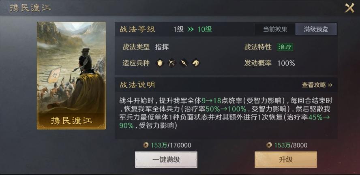Open 查看攻略 guide link
Viewport: 360px width, 175px height.
click(x=317, y=85)
